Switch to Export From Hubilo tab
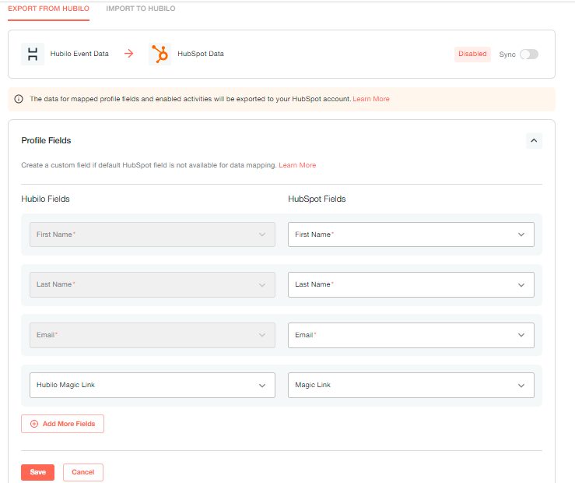This screenshot has width=575, height=483. [x=49, y=9]
